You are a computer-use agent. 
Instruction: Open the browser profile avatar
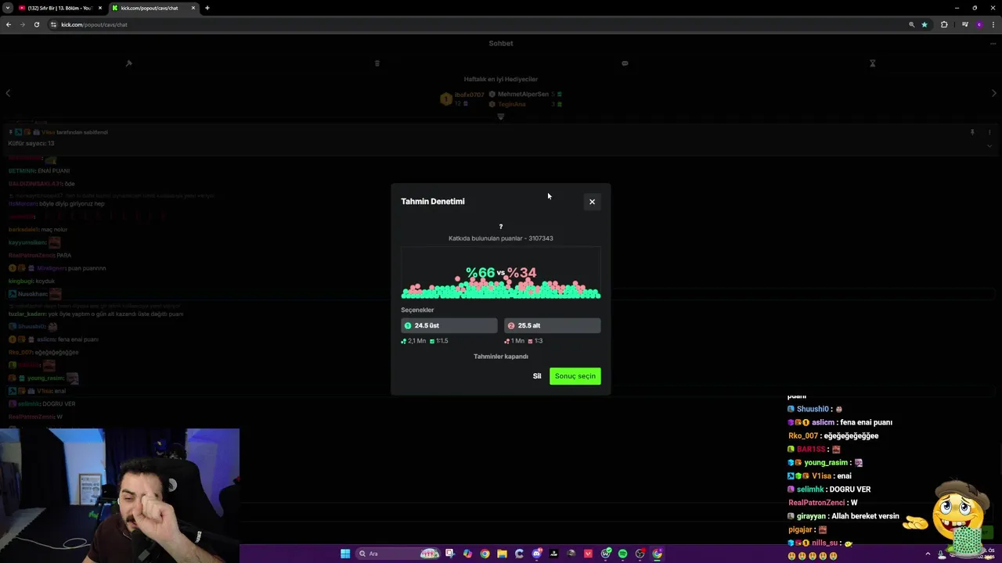click(x=979, y=24)
